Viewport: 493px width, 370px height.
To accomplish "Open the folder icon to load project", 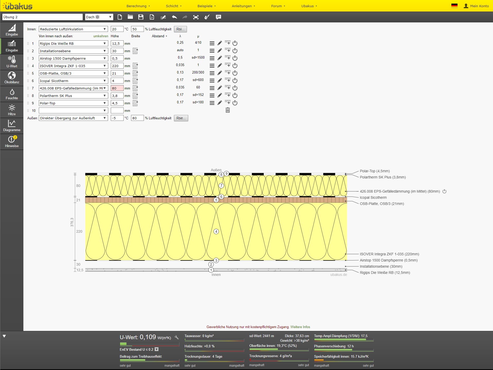I will click(x=130, y=17).
